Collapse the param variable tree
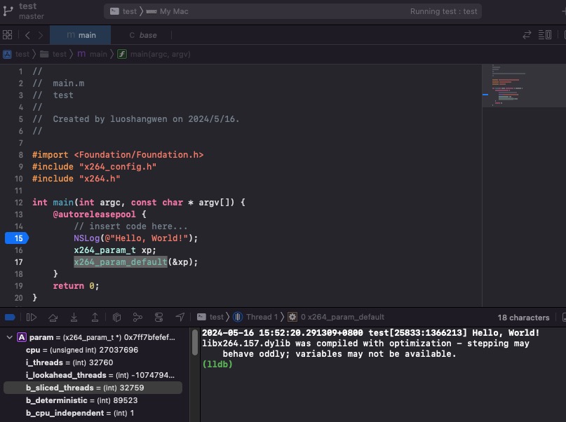 pos(9,337)
